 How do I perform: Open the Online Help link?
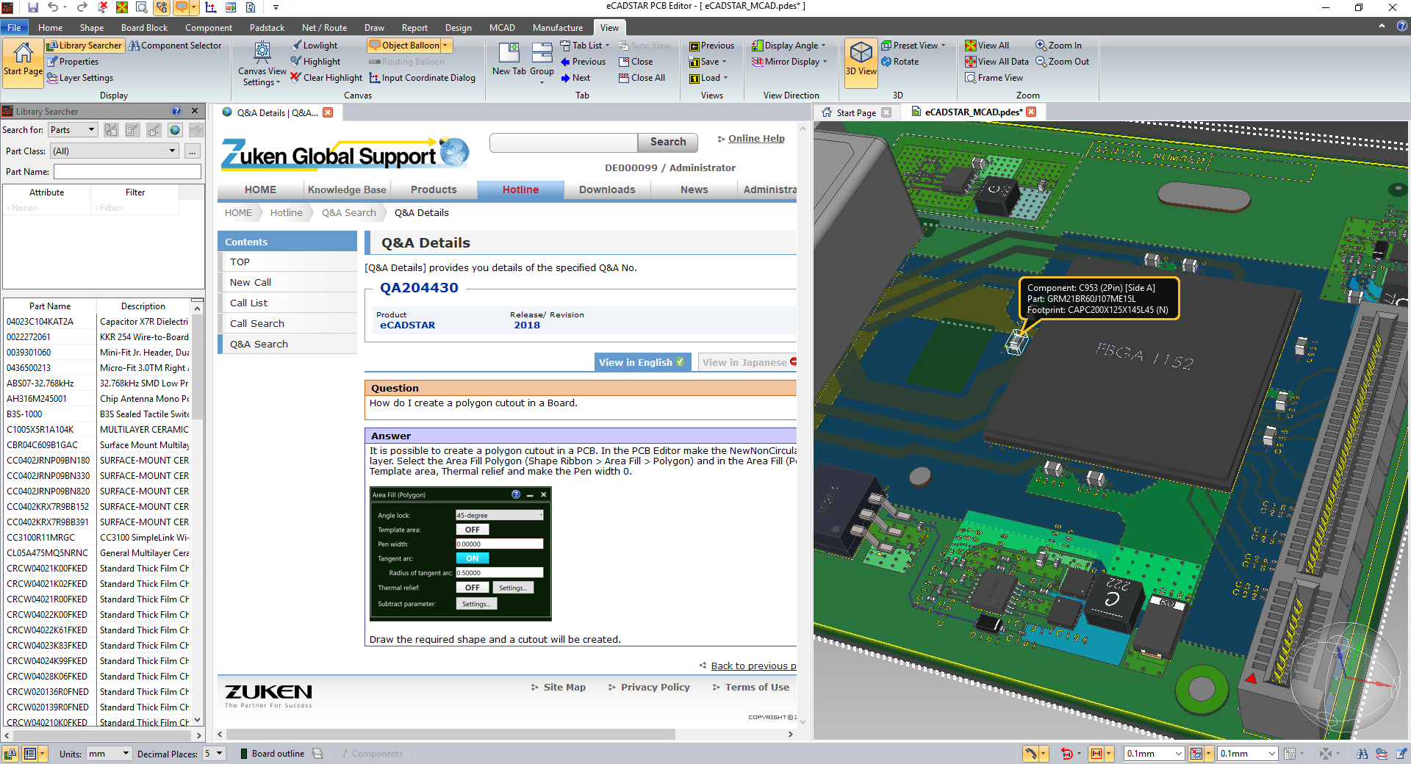tap(756, 139)
